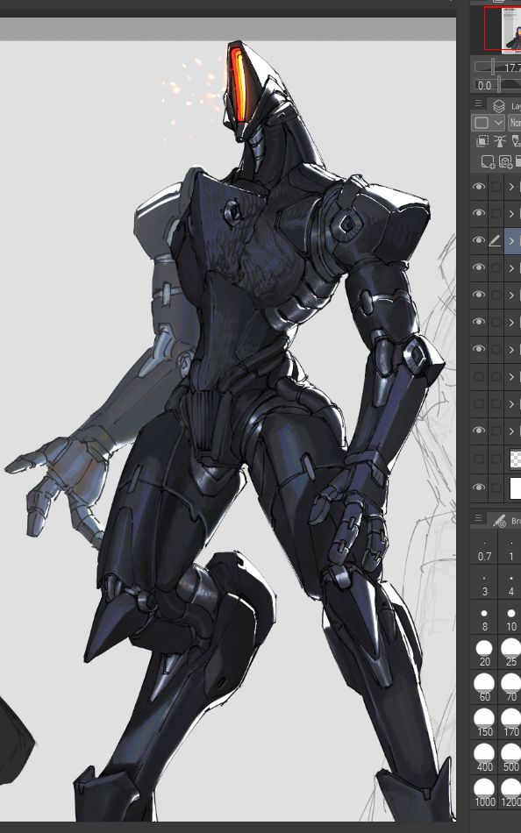Click the pencil editing icon on the active layer
The height and width of the screenshot is (833, 521).
pyautogui.click(x=495, y=241)
